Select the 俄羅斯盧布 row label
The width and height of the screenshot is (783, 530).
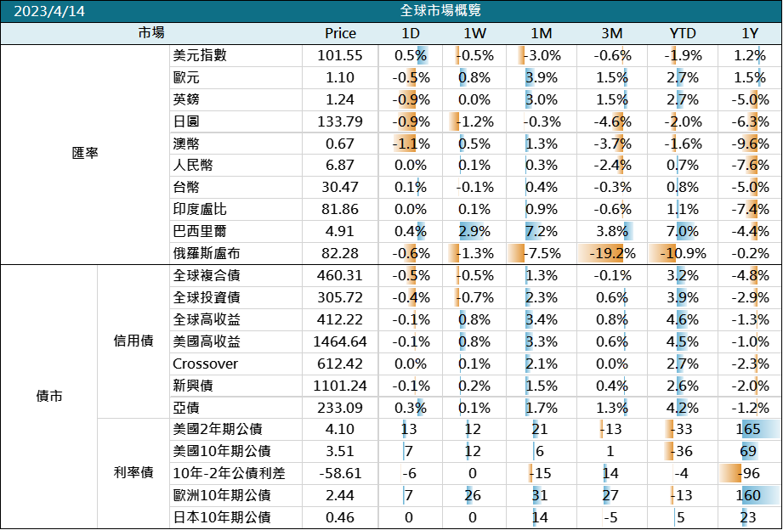click(207, 253)
